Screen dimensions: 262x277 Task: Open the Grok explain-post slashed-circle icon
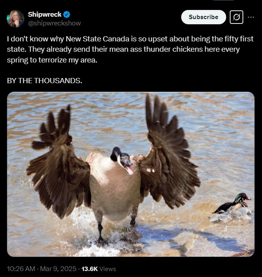(x=237, y=17)
